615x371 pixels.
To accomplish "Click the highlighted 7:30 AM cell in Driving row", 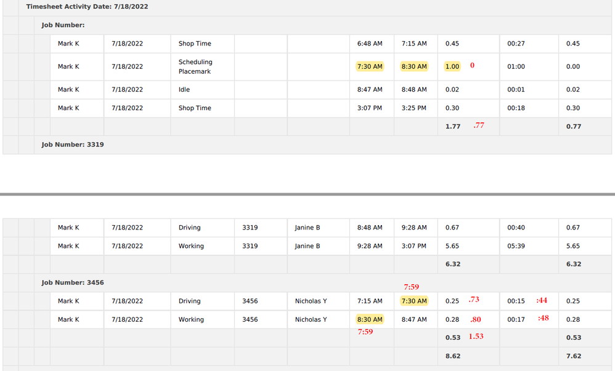I will [415, 301].
